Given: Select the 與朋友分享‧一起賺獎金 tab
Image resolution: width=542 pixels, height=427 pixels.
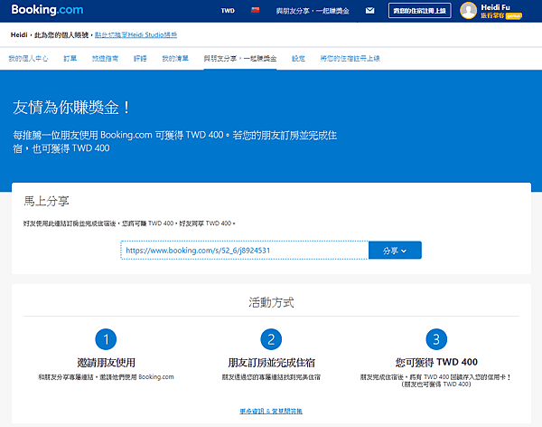Looking at the screenshot, I should coord(240,59).
